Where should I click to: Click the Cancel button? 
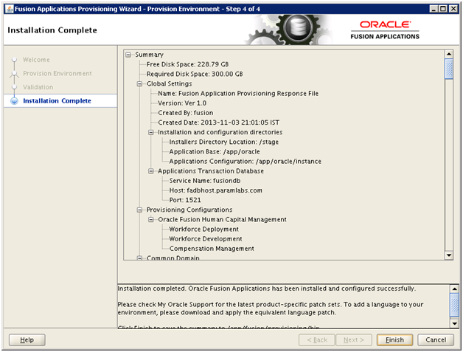point(436,340)
